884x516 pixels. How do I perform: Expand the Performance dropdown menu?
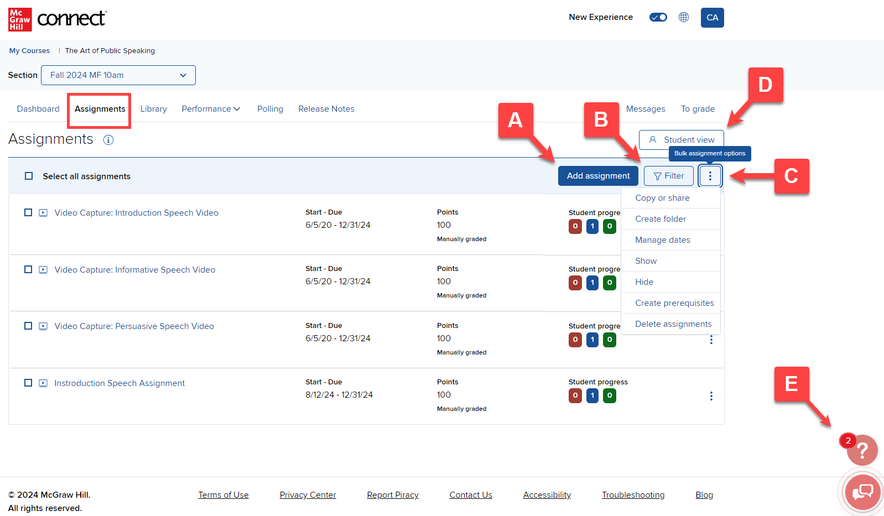[211, 109]
